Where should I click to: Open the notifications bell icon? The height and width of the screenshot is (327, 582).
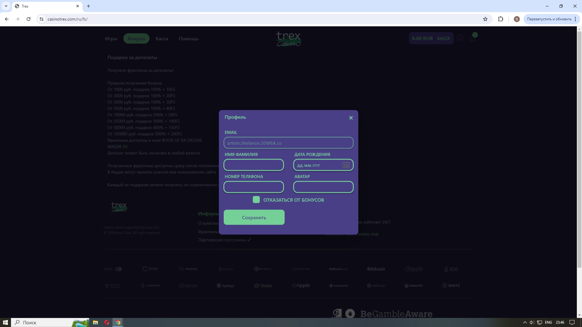click(472, 38)
